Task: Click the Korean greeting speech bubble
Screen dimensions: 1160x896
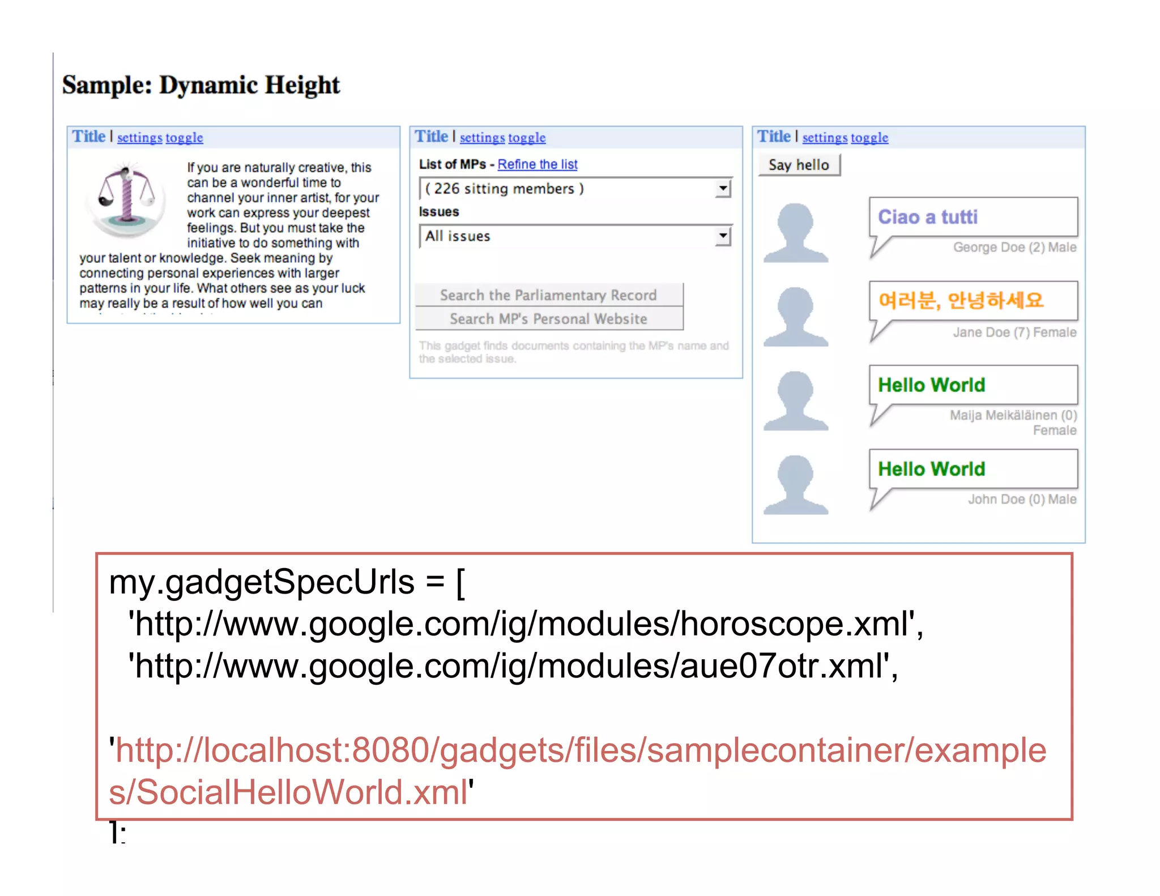Action: (973, 301)
